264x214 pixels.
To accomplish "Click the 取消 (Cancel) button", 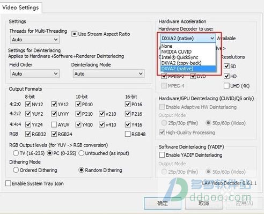I will pos(203,203).
